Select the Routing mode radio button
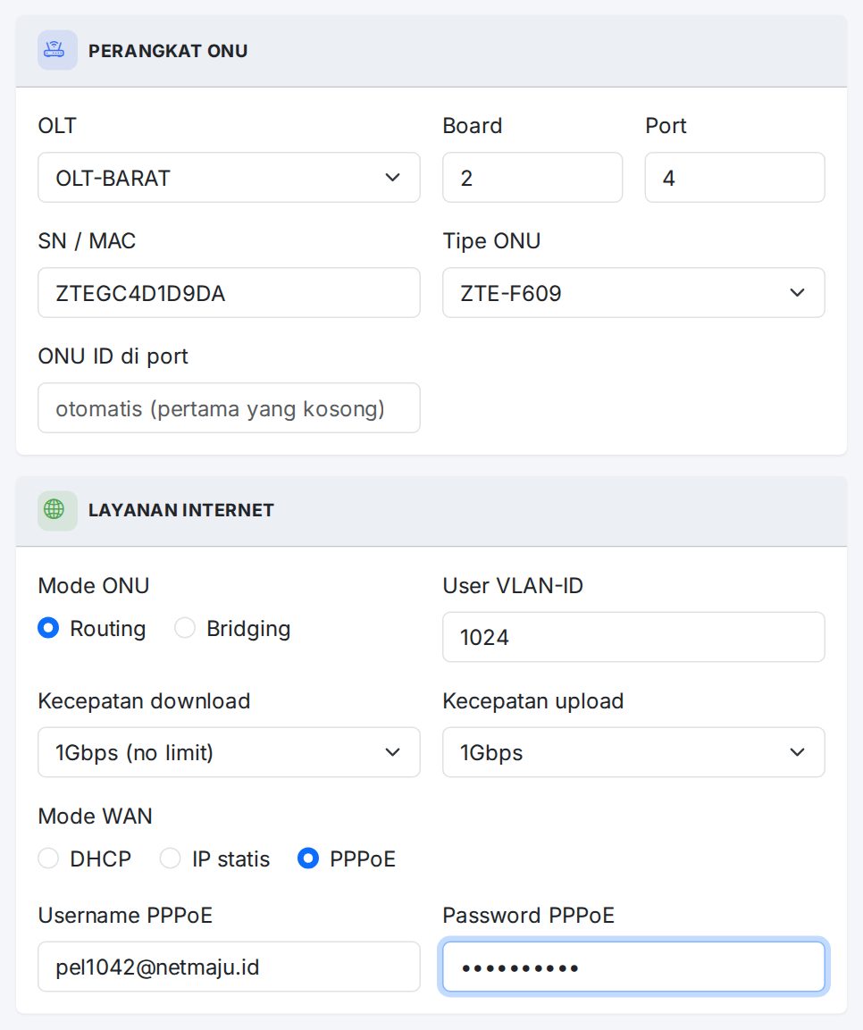The image size is (863, 1030). pyautogui.click(x=48, y=628)
